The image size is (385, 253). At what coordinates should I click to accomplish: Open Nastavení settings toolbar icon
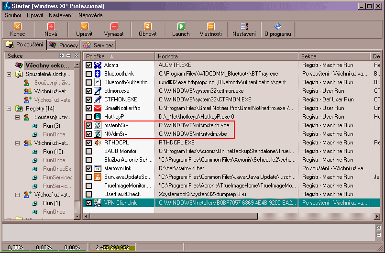pyautogui.click(x=244, y=26)
